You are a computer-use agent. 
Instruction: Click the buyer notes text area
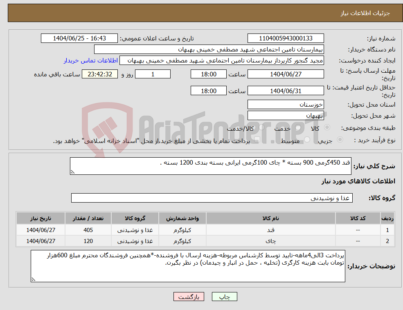tap(188, 266)
